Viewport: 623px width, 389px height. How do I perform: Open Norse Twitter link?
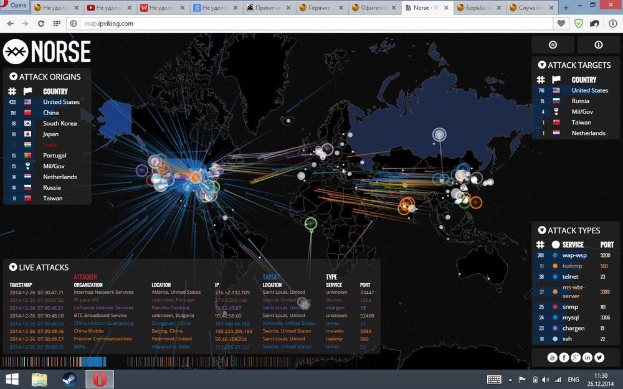(599, 357)
